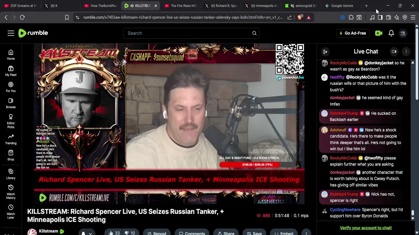Image resolution: width=419 pixels, height=235 pixels.
Task: Click the search magnifier icon
Action: tap(254, 33)
